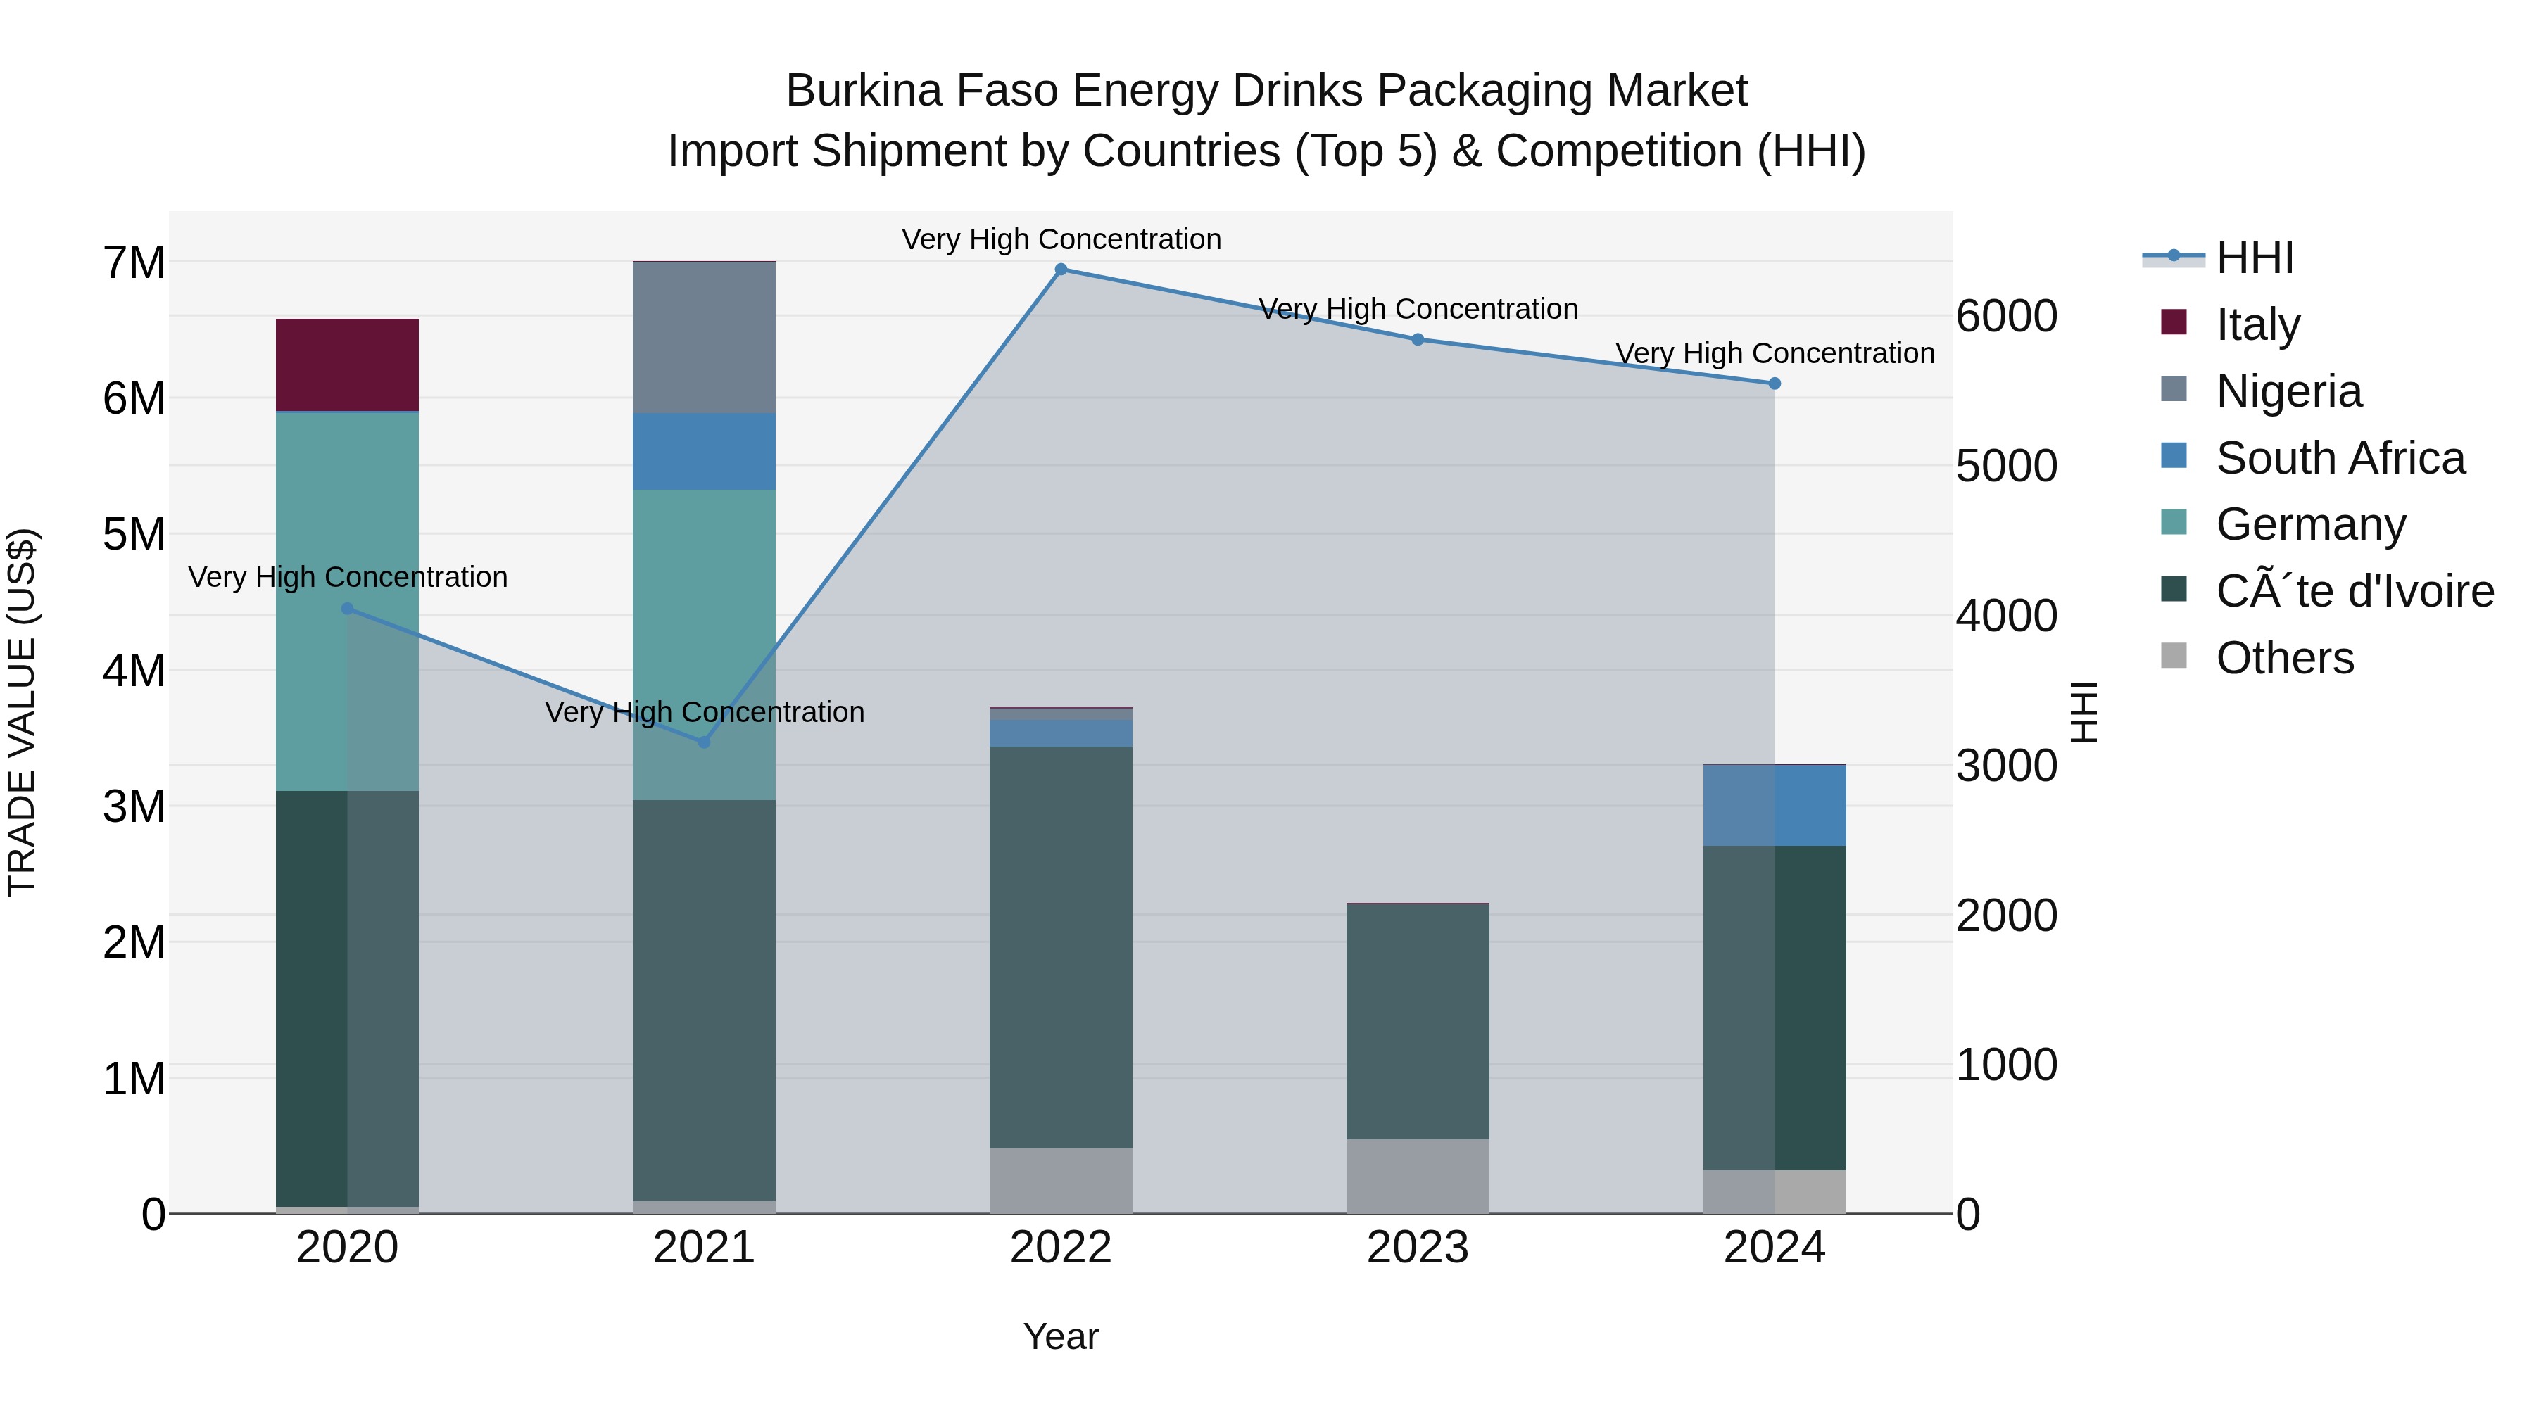
Task: Toggle the South Africa legend entry
Action: (x=2313, y=457)
